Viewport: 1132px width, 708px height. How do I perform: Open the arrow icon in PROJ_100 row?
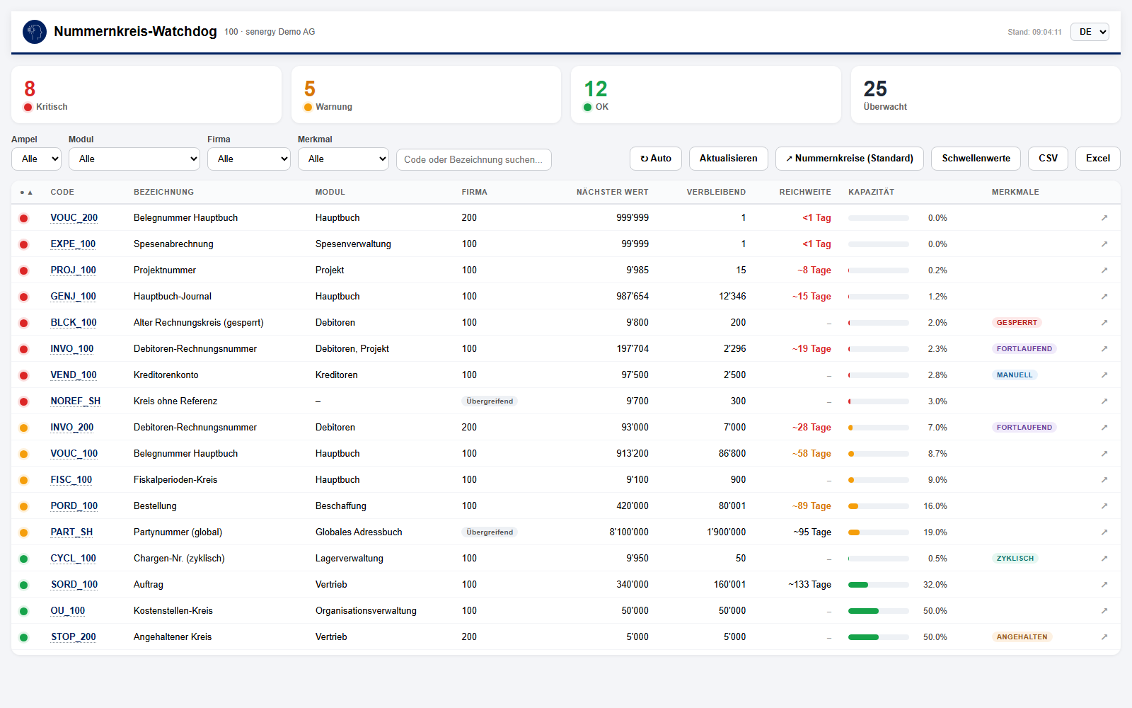point(1104,270)
